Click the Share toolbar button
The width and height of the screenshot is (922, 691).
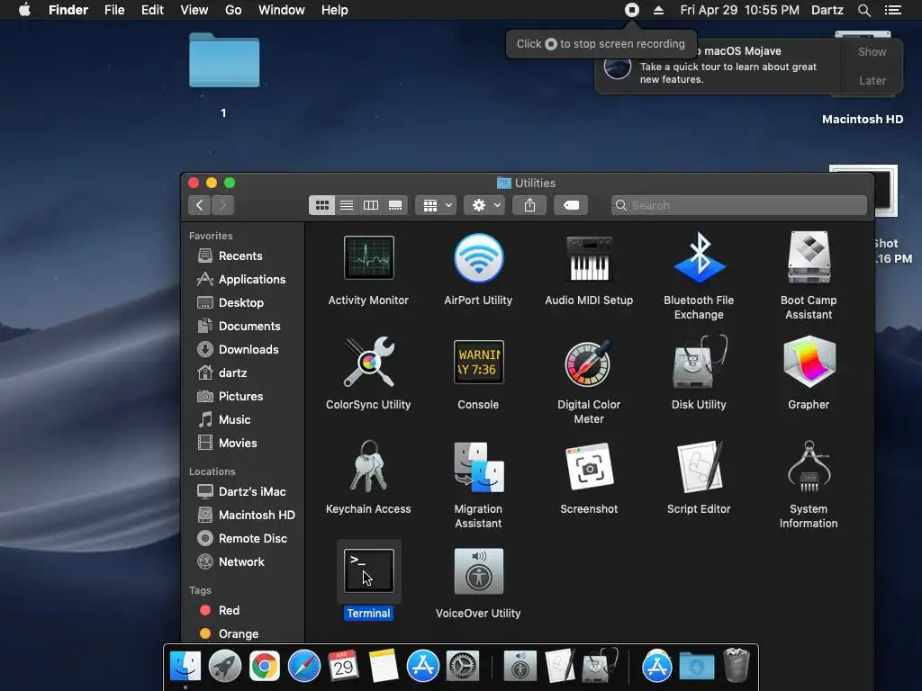point(529,205)
